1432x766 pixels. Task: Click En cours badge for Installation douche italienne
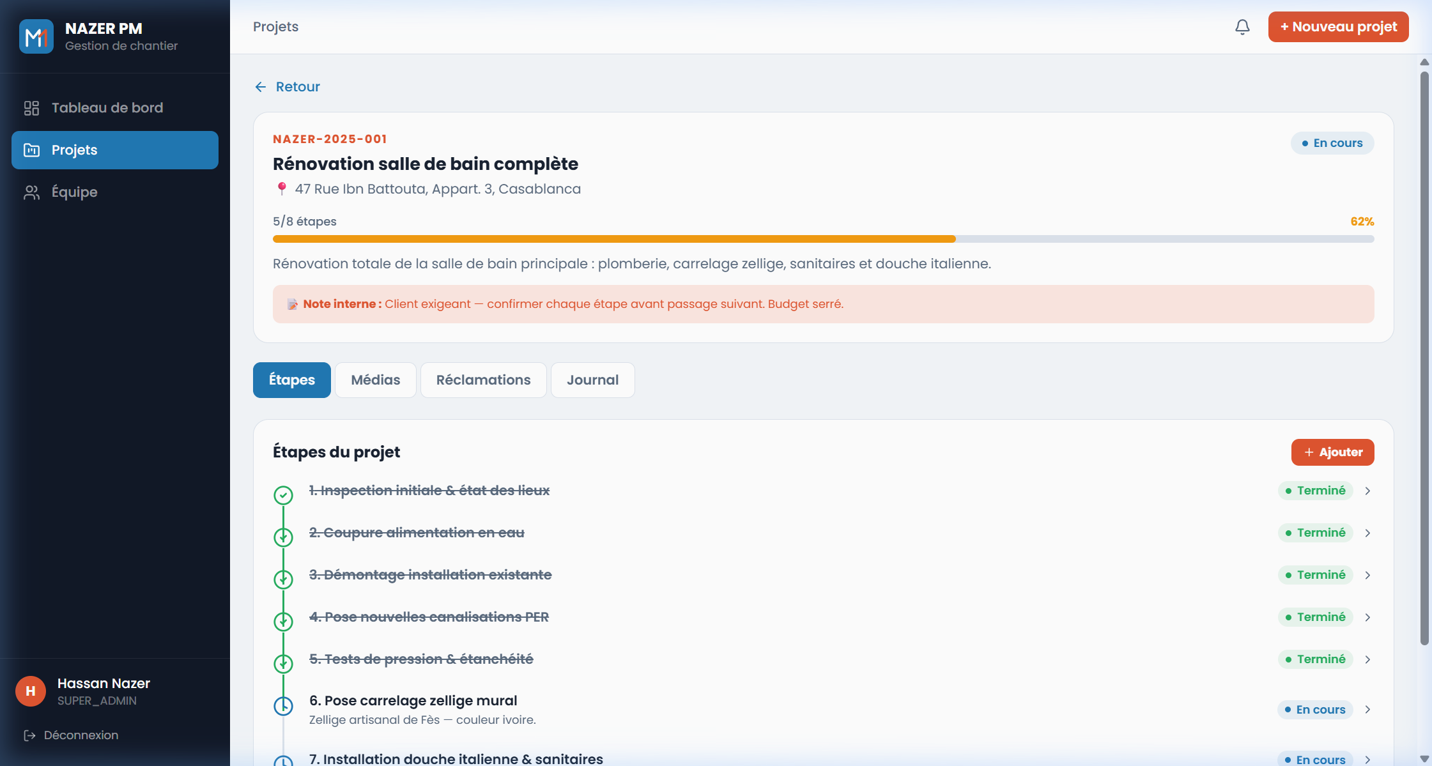[1315, 759]
